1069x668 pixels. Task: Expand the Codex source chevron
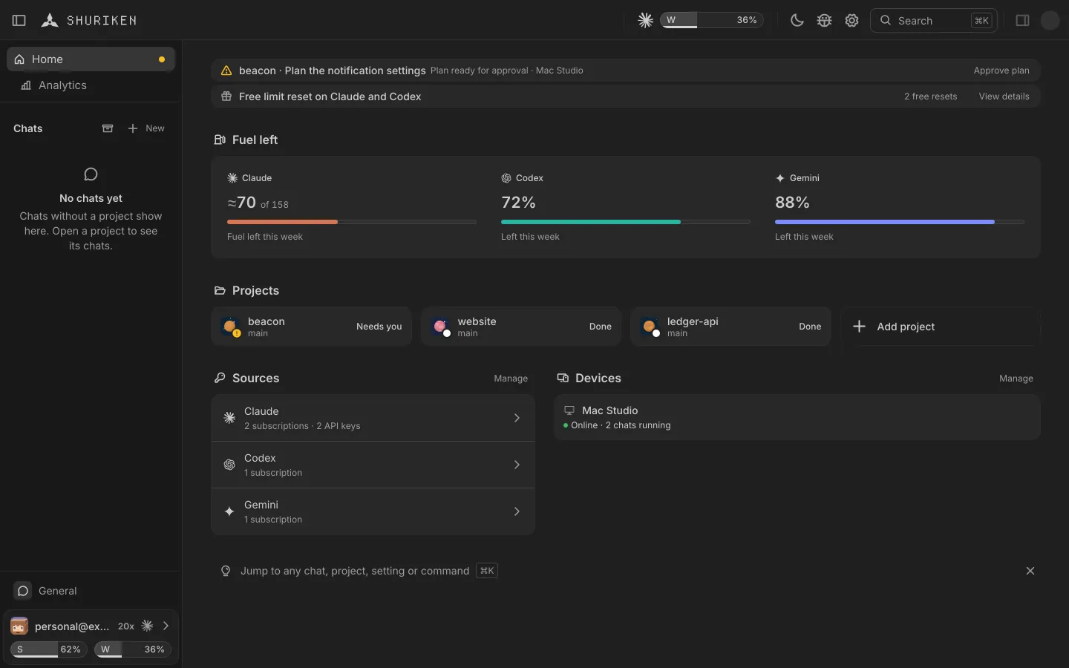517,465
